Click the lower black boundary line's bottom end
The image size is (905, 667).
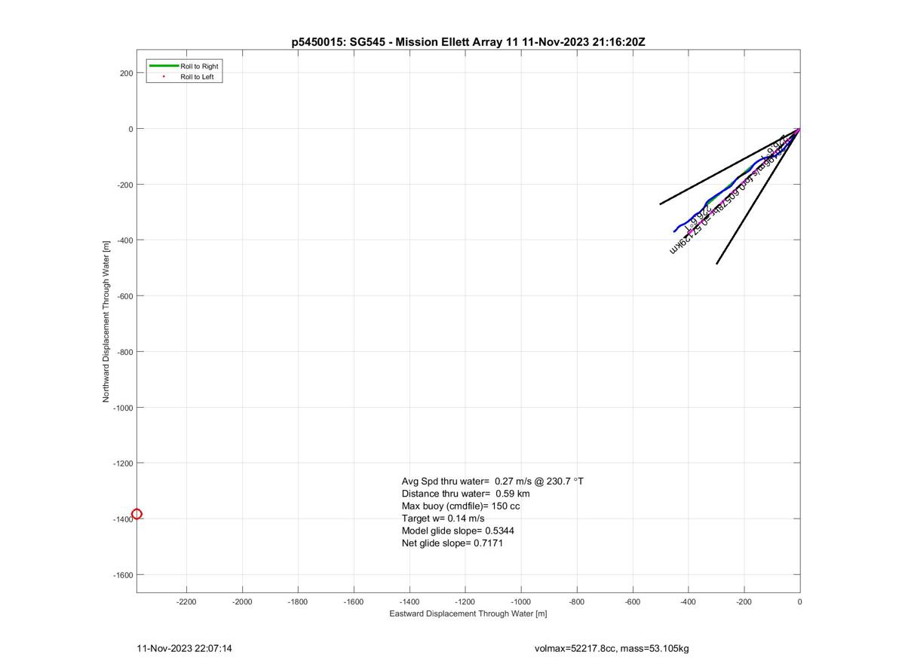pyautogui.click(x=716, y=263)
